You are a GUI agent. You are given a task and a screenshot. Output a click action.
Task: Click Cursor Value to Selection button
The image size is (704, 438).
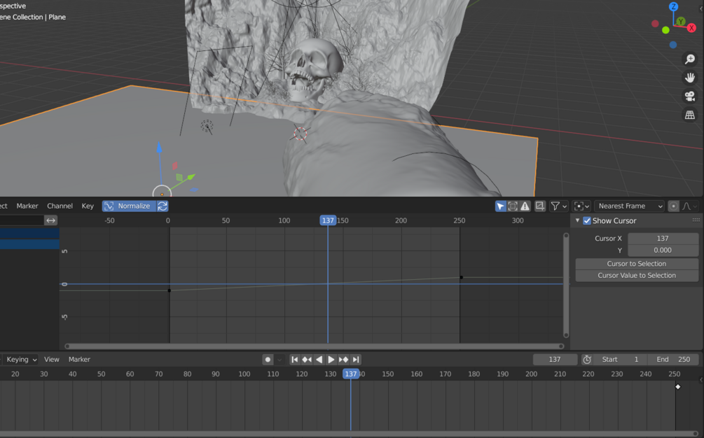tap(637, 275)
